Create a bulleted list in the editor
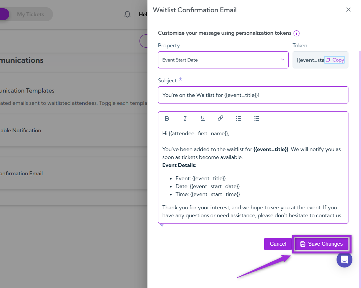Image resolution: width=361 pixels, height=288 pixels. [x=238, y=118]
